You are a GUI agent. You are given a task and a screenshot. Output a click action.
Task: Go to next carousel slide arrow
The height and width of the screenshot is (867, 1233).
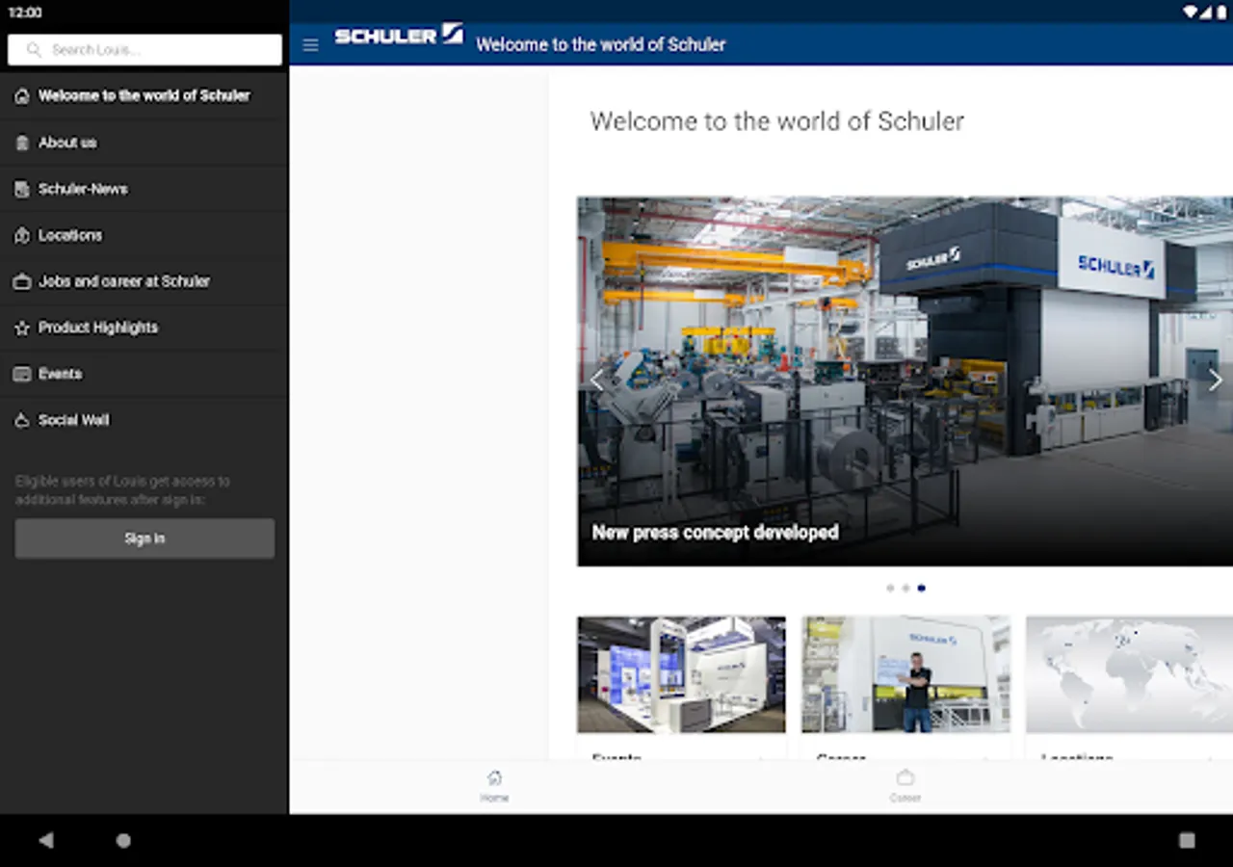pyautogui.click(x=1215, y=381)
